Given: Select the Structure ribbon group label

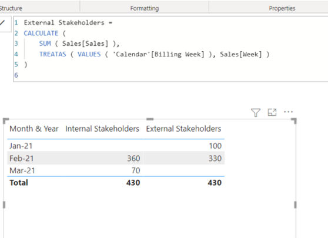Looking at the screenshot, I should [x=11, y=8].
